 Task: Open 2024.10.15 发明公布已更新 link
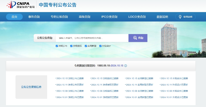(x=70, y=78)
